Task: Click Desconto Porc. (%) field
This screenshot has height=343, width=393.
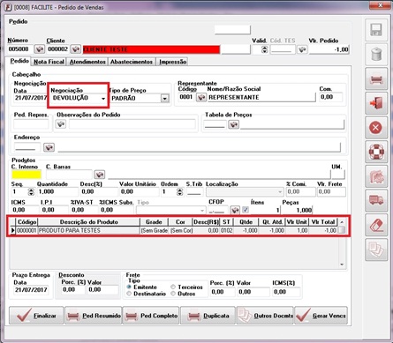Action: tap(73, 290)
